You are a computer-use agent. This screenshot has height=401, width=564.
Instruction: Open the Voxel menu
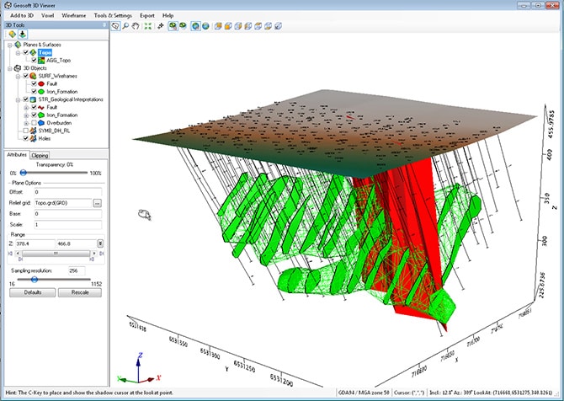(47, 15)
